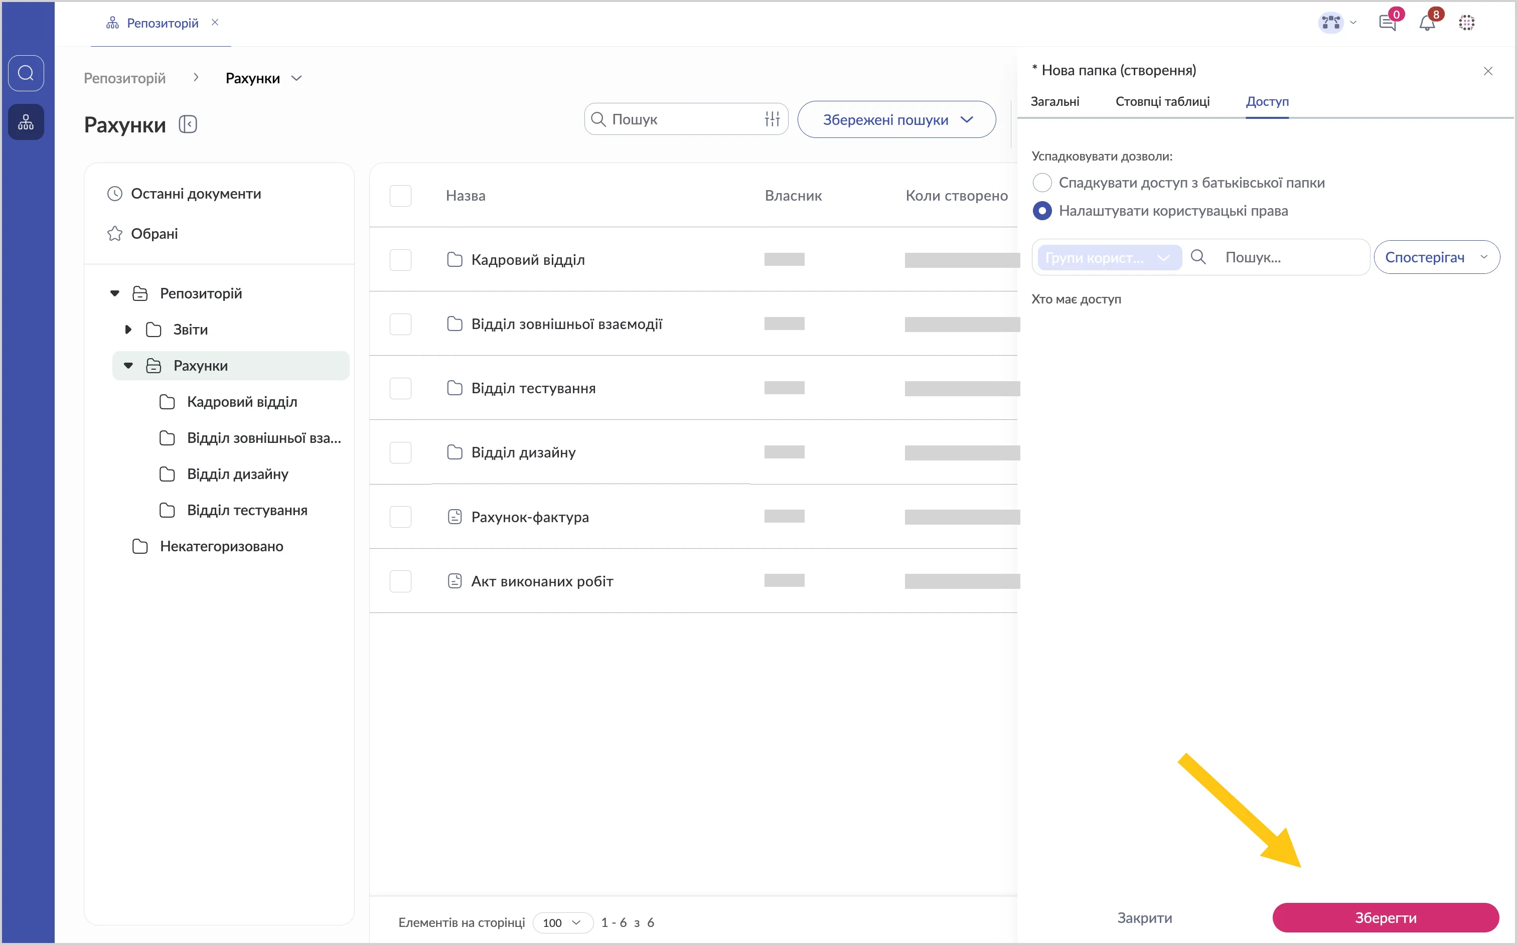The height and width of the screenshot is (945, 1517).
Task: Open the messages icon with badge
Action: tap(1387, 24)
